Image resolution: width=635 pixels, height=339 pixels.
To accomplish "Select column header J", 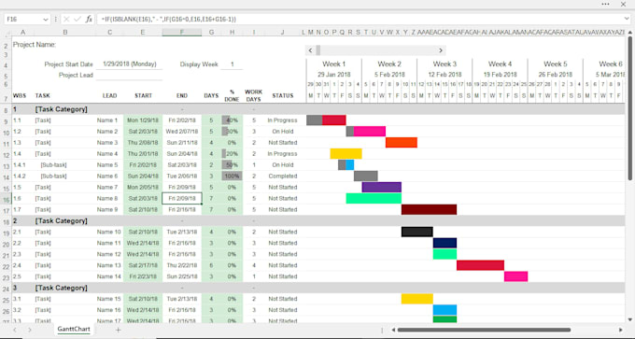I will [282, 32].
